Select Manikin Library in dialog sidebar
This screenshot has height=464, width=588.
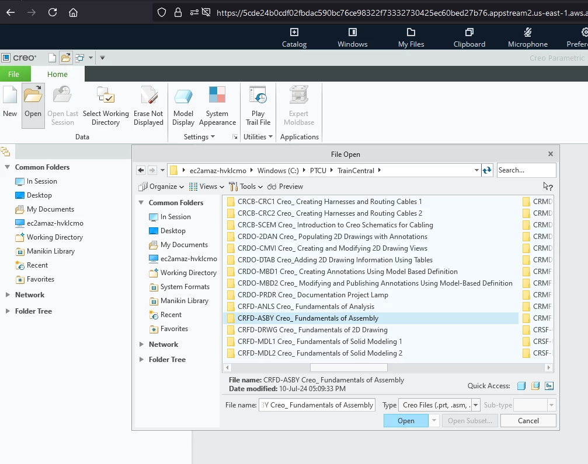(x=179, y=301)
